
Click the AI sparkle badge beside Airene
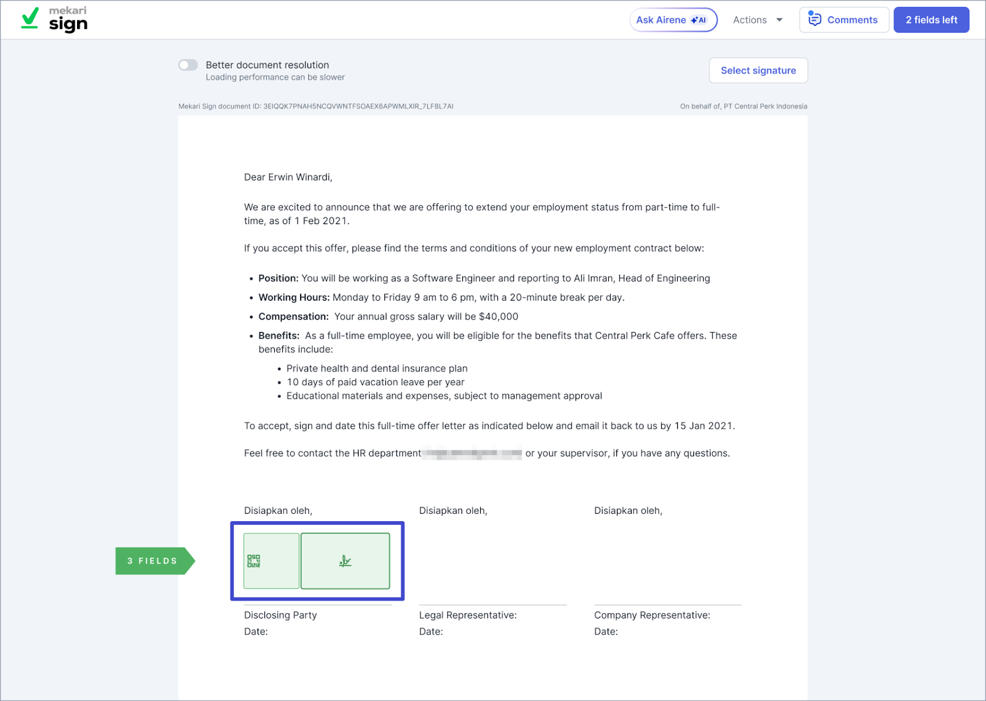coord(699,20)
